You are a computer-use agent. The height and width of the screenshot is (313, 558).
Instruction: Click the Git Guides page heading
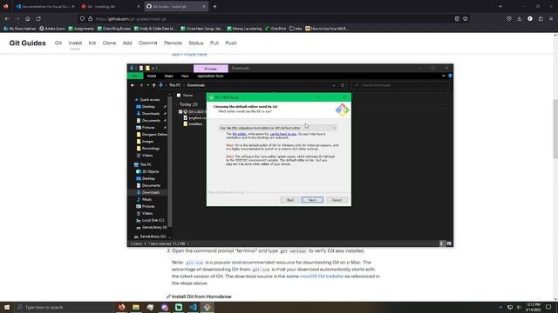tap(27, 43)
